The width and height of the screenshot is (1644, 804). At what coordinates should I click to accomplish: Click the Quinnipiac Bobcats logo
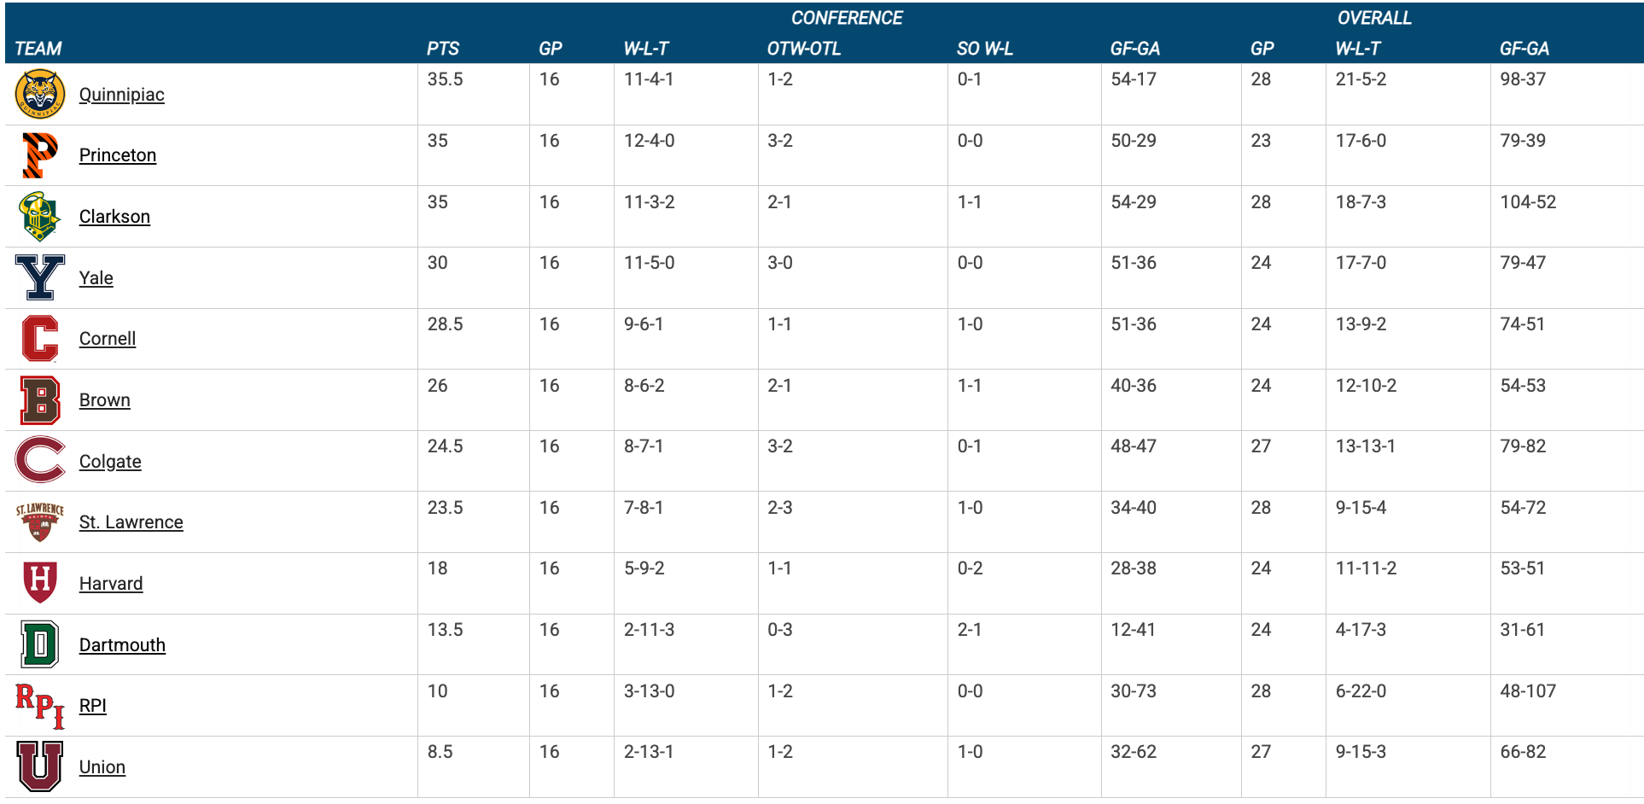(x=40, y=94)
